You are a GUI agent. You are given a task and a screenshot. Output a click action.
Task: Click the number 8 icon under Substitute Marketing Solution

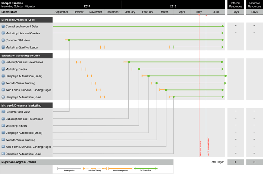pyautogui.click(x=3, y=83)
